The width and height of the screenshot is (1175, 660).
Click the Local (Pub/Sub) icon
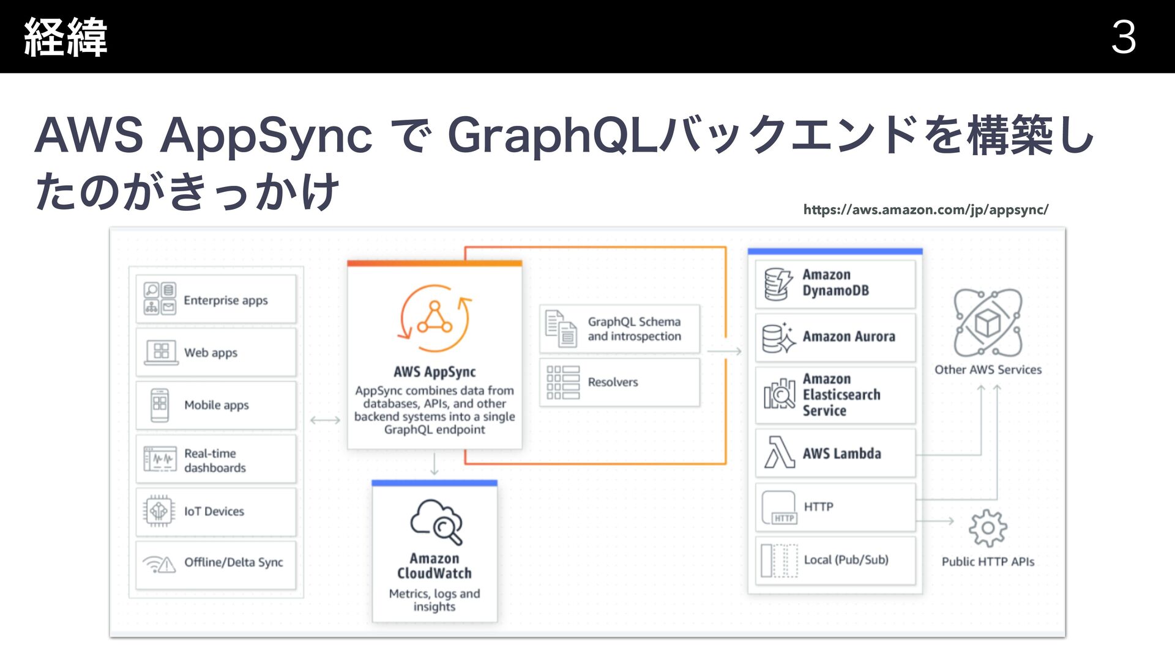(x=779, y=560)
